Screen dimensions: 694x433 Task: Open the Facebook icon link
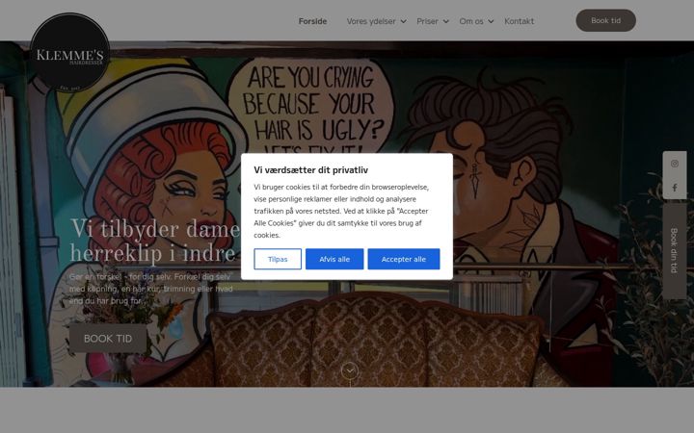[x=674, y=188]
